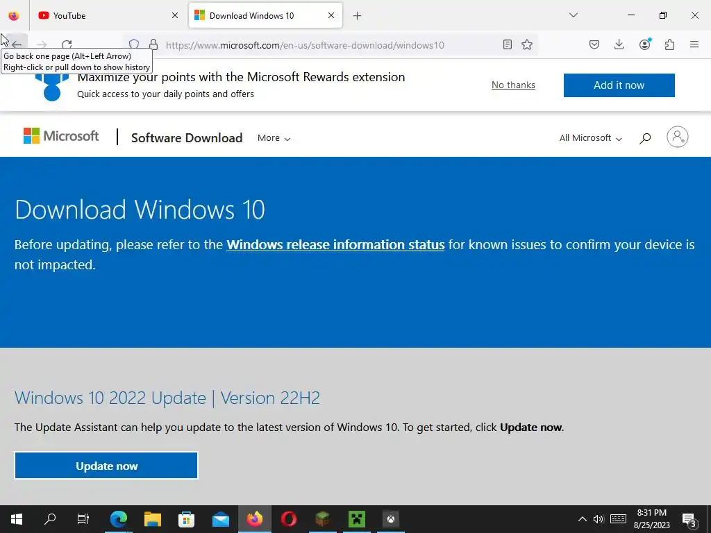
Task: Close the Download Windows 10 tab
Action: [331, 15]
